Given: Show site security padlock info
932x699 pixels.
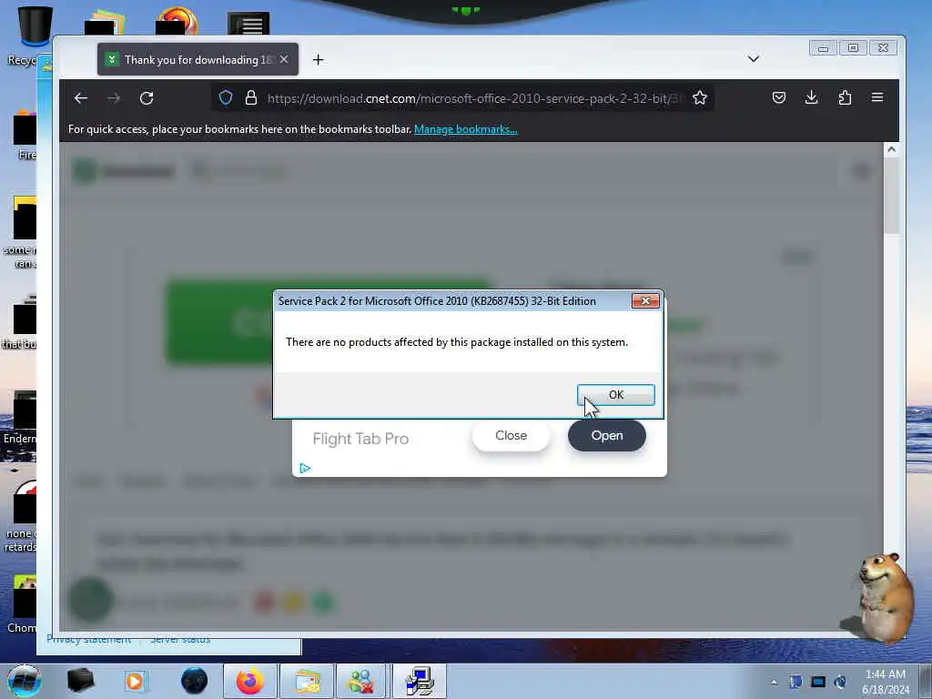Looking at the screenshot, I should point(251,97).
